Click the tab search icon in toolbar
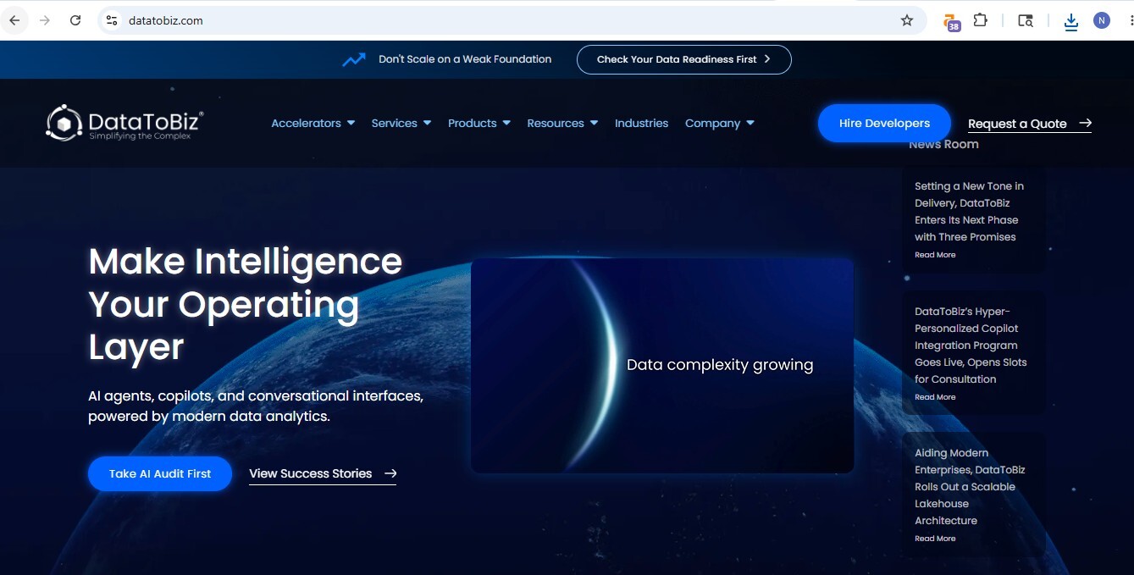 tap(1026, 20)
